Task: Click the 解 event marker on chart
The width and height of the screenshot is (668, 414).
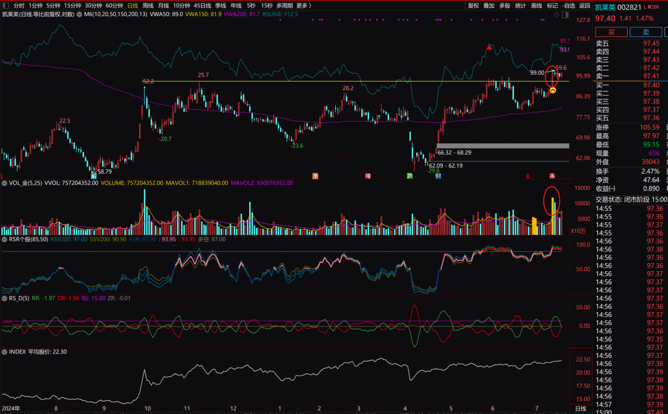Action: 94,175
